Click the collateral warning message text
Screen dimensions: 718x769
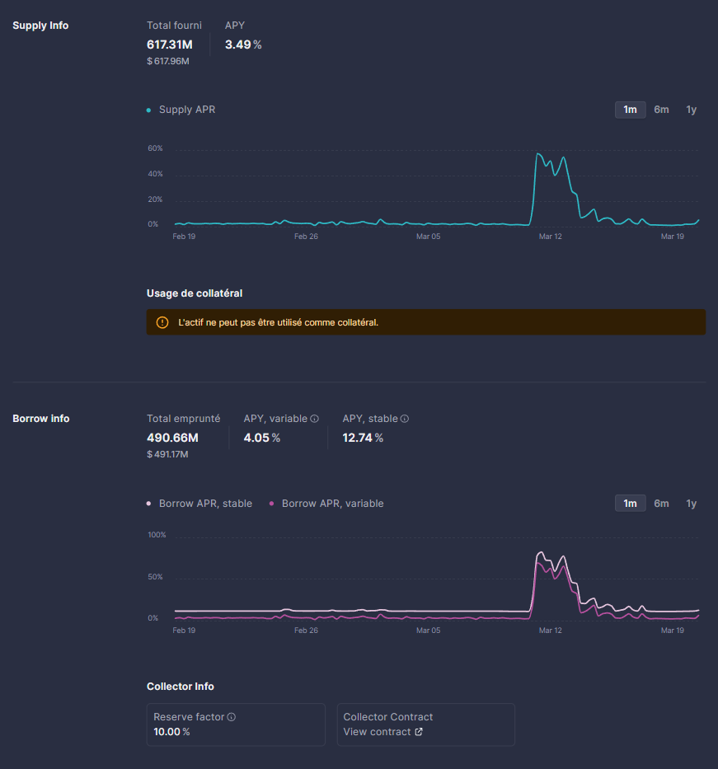(x=278, y=322)
